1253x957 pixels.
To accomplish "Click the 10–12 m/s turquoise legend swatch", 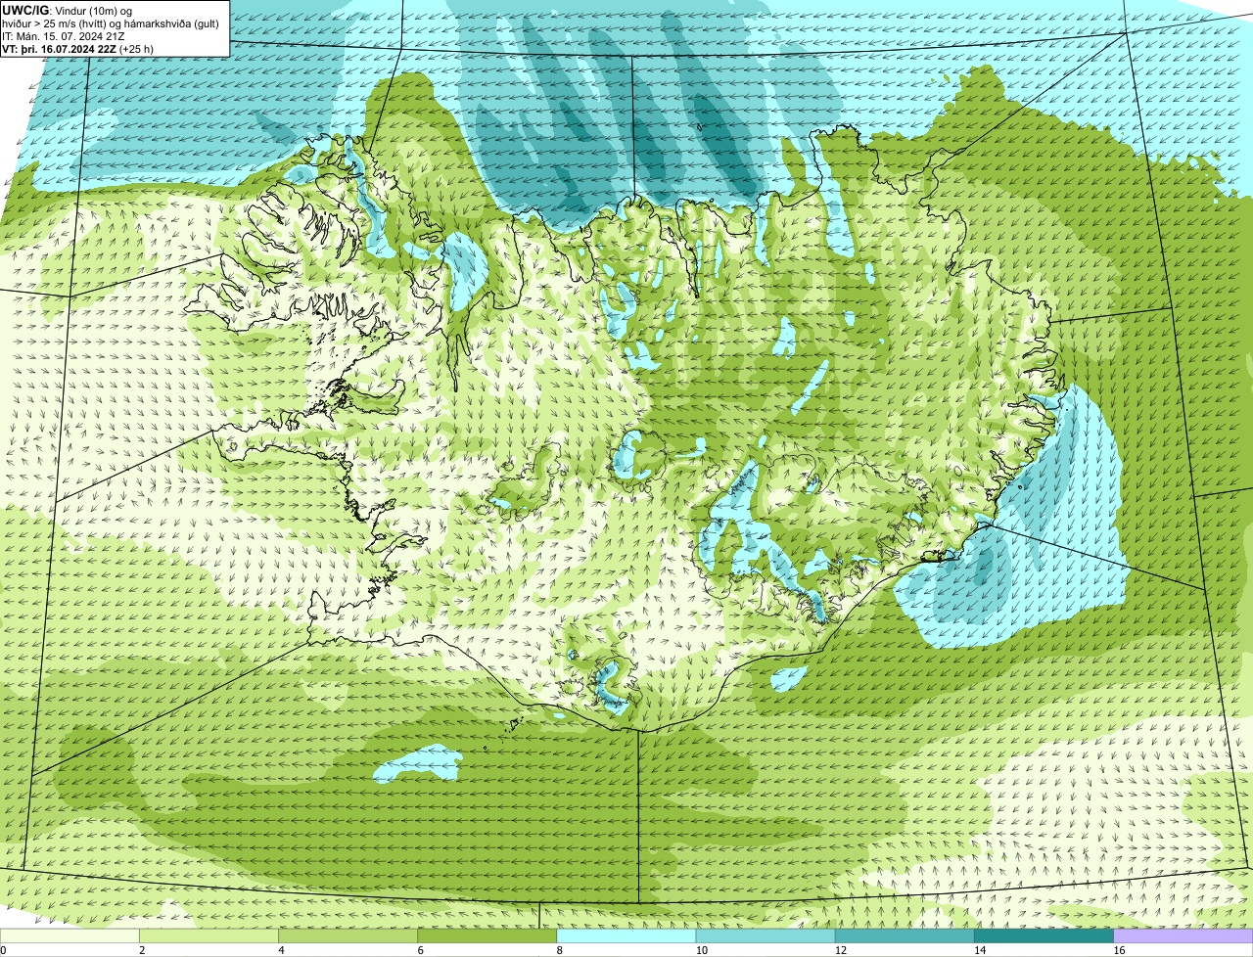I will 766,936.
